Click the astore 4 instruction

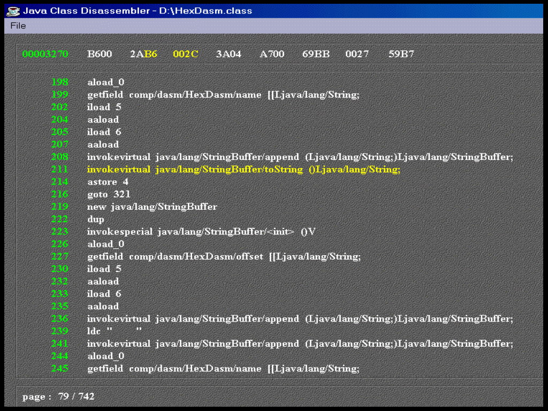point(108,182)
